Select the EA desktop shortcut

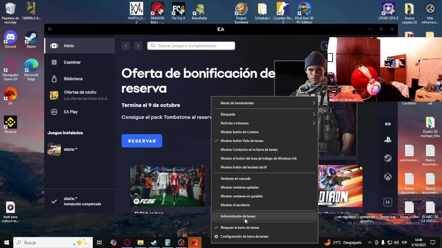coord(10,96)
